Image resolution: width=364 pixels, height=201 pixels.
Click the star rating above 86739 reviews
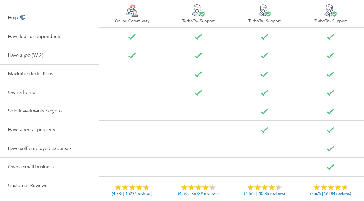(198, 187)
